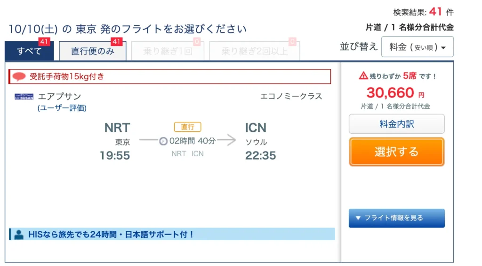Click the clock icon beside flight duration

click(x=163, y=141)
